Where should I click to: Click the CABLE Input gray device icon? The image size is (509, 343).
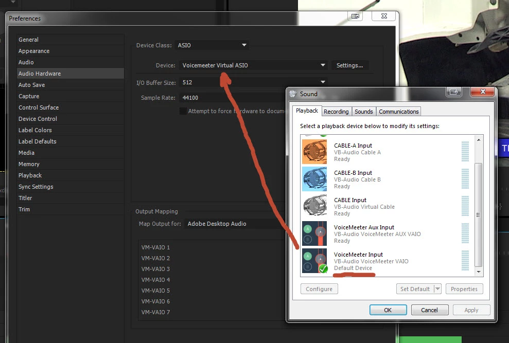coord(314,206)
